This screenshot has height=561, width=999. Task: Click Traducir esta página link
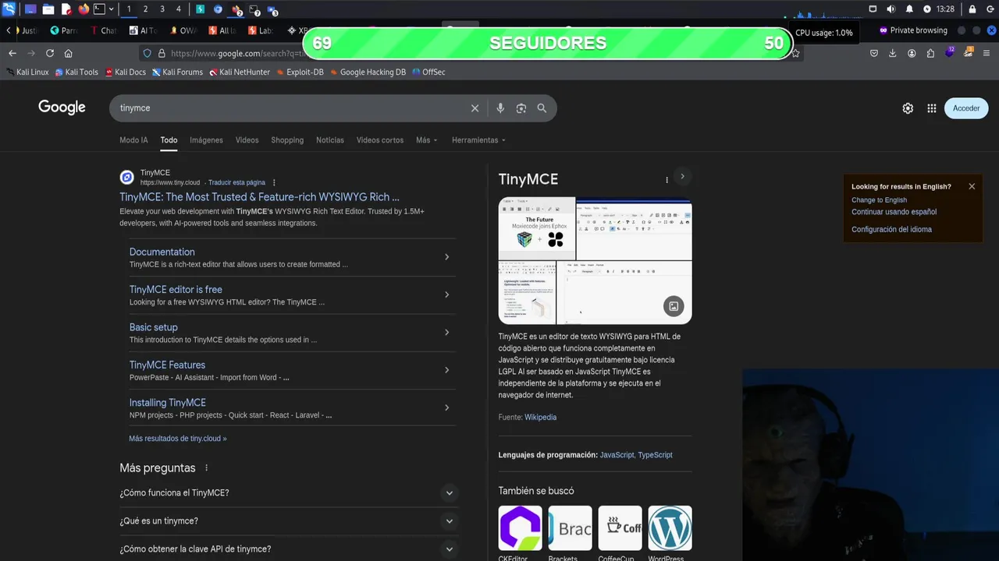(236, 182)
